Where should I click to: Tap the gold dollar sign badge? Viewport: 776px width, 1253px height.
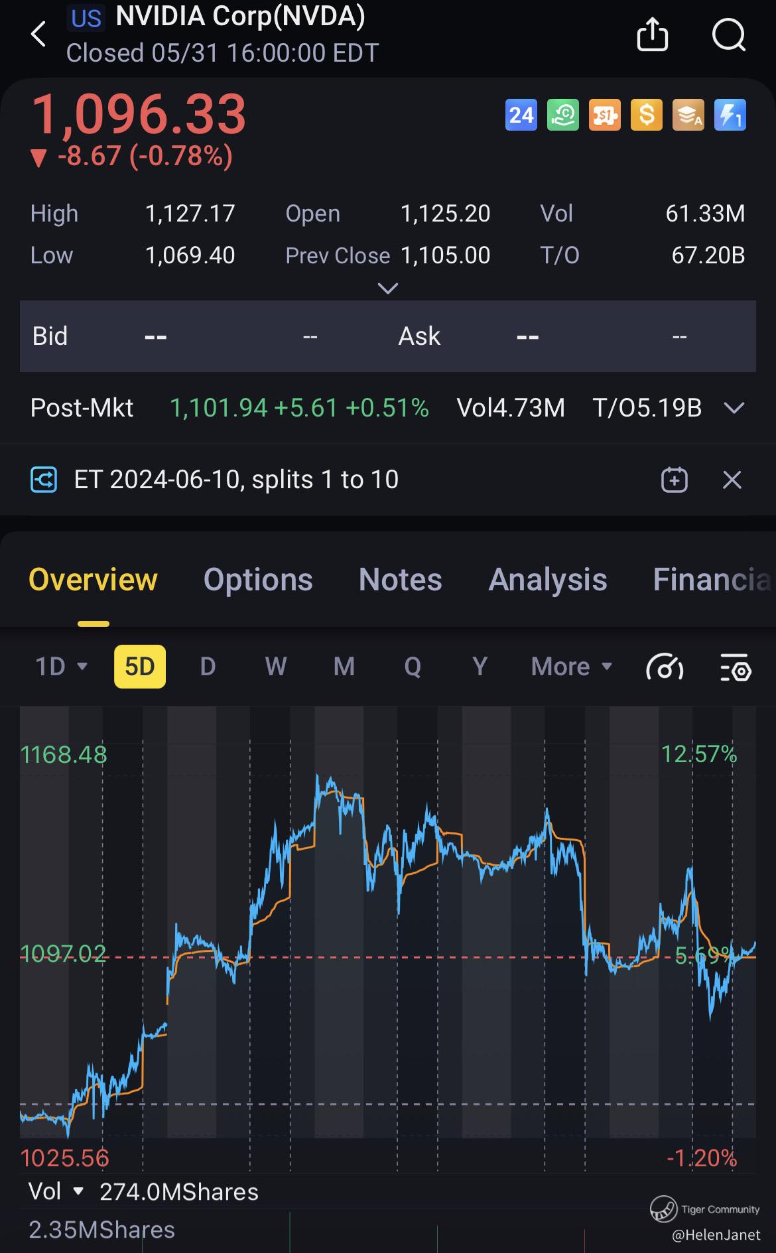point(646,115)
